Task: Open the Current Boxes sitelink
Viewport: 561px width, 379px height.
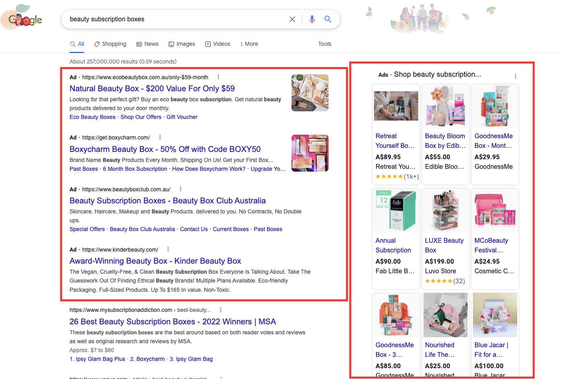Action: [231, 229]
